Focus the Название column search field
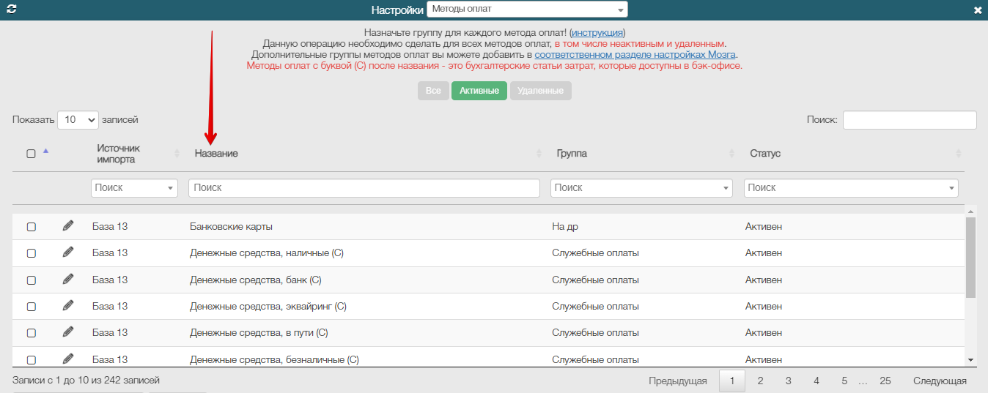988x393 pixels. click(x=364, y=188)
